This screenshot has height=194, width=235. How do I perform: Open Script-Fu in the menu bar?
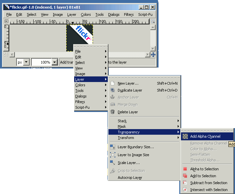coord(145,14)
